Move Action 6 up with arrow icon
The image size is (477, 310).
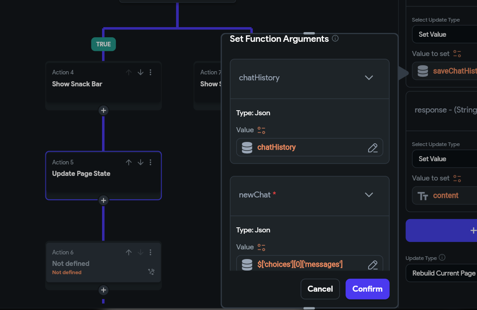coord(129,252)
